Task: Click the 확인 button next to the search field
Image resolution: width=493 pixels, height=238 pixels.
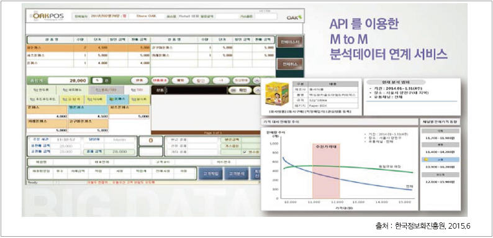Action: [x=240, y=90]
